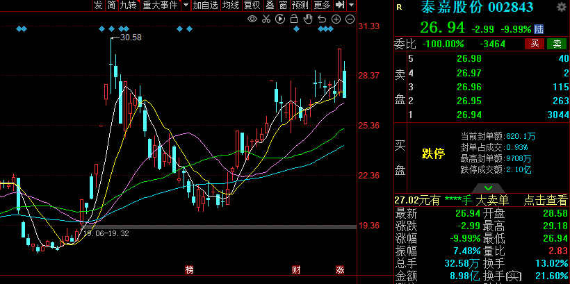Select the scissors cut tool
Viewport: 570px width, 284px height.
[266, 19]
